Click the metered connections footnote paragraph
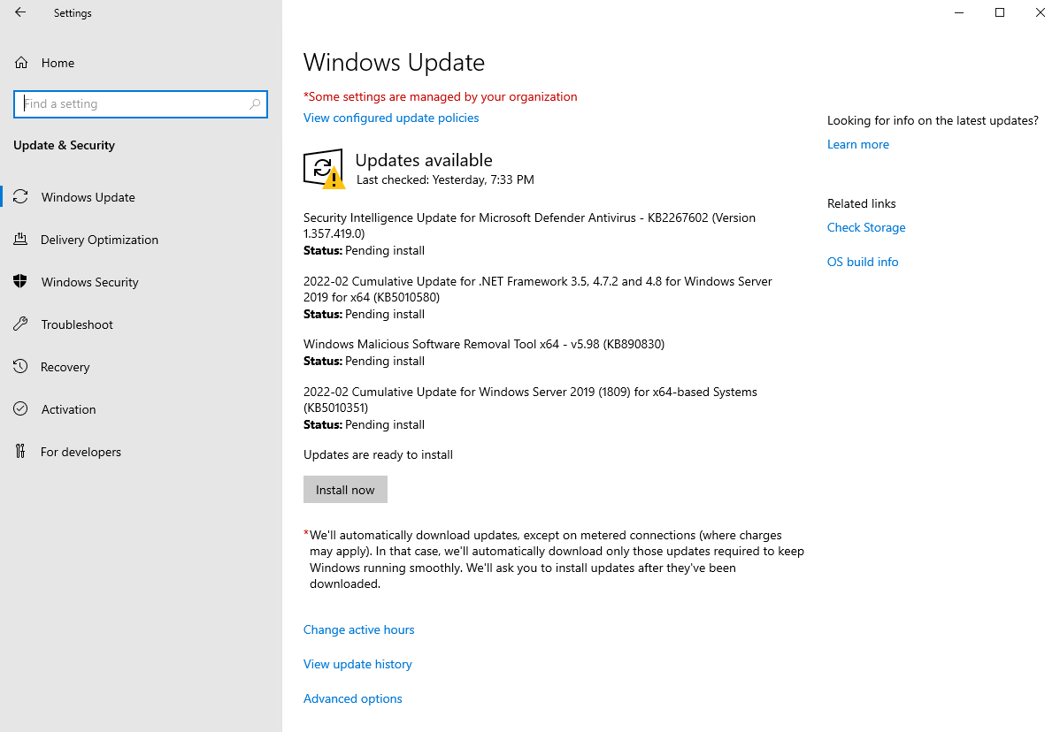Viewport: 1060px width, 732px height. [x=555, y=560]
